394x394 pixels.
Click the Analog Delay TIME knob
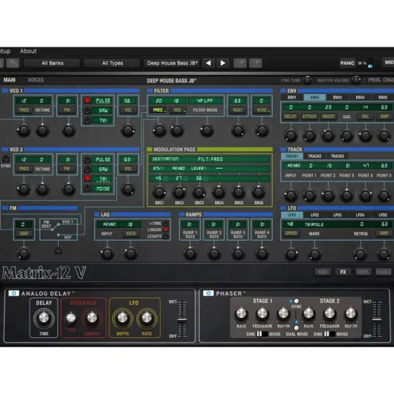(x=44, y=318)
